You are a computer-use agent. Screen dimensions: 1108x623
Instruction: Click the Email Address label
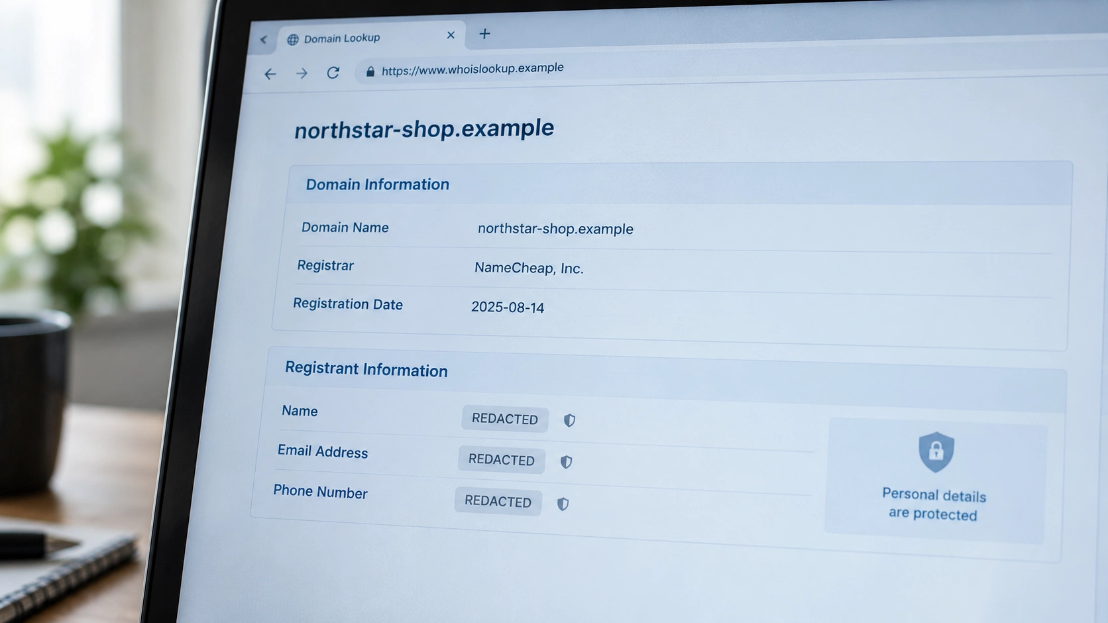[323, 451]
